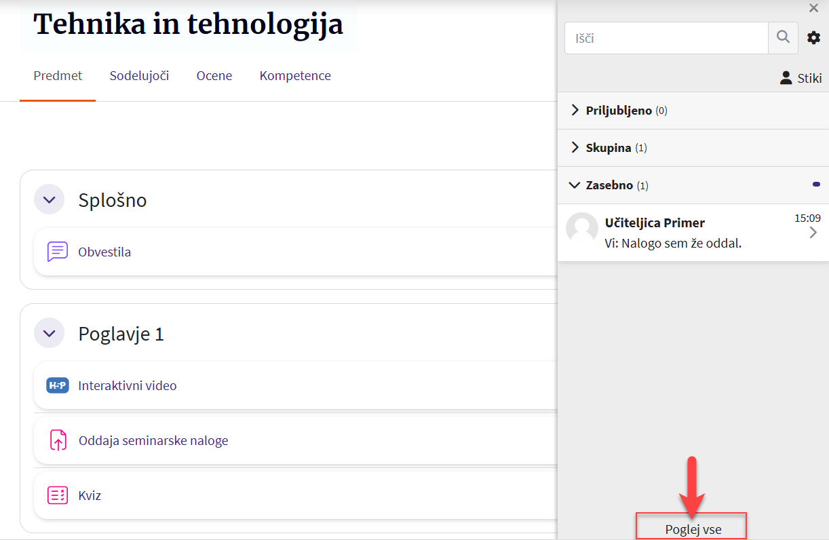Click the Obvestila forum icon
829x540 pixels.
pyautogui.click(x=58, y=252)
